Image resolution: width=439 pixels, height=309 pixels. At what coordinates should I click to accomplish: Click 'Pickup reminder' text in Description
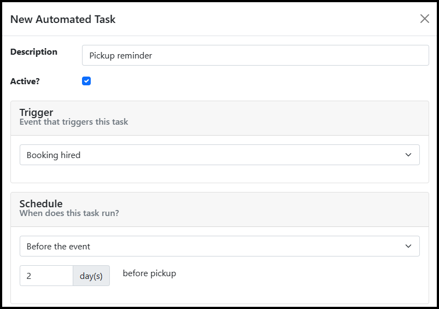tap(121, 55)
